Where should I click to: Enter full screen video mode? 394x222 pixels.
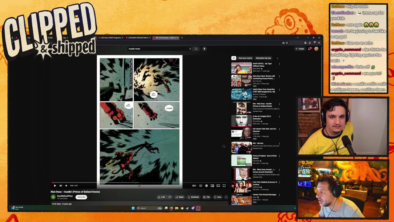(x=224, y=186)
